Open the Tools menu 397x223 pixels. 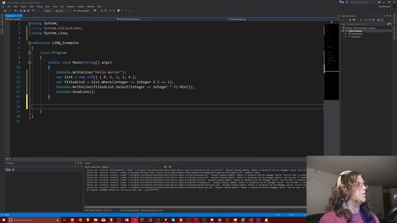pyautogui.click(x=55, y=7)
